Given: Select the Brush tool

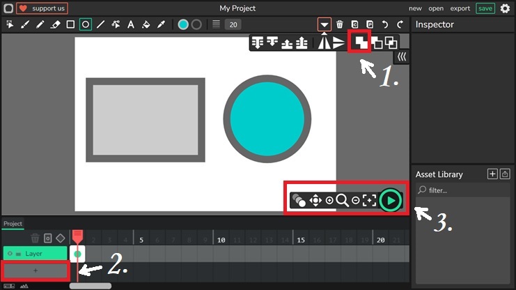Looking at the screenshot, I should 25,24.
